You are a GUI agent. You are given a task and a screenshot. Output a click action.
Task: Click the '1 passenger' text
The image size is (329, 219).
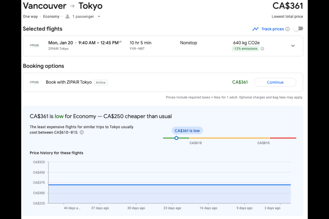pyautogui.click(x=83, y=16)
